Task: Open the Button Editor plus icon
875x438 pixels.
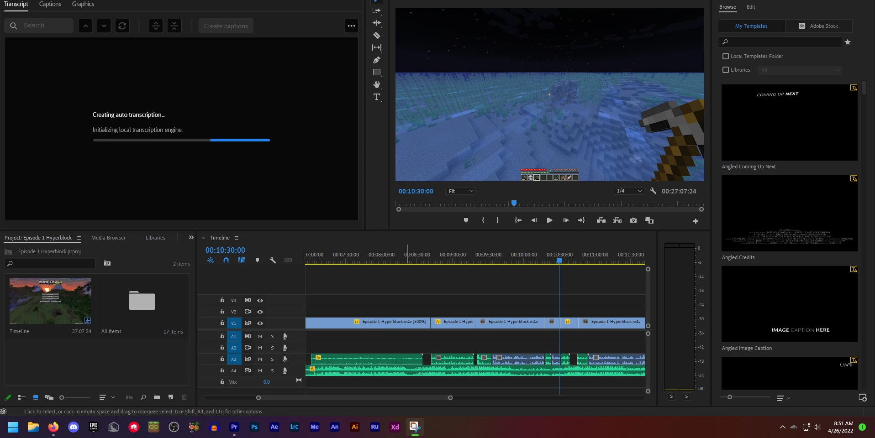Action: point(696,221)
